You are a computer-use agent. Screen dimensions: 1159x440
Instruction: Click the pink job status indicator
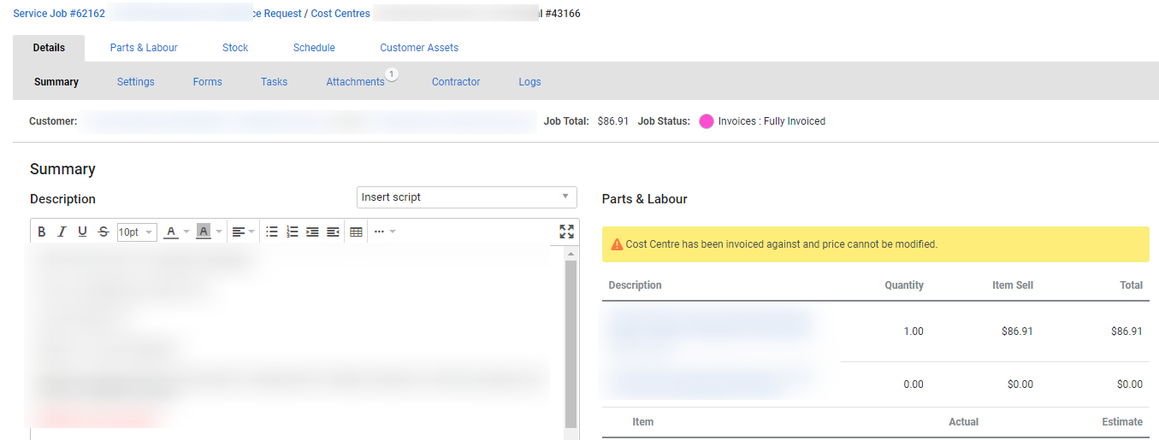(x=707, y=121)
